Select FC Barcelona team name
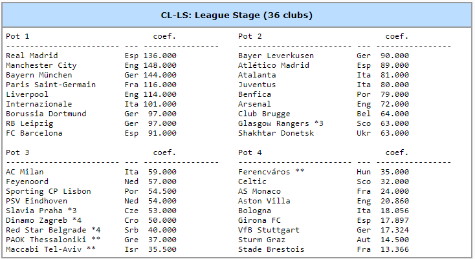The height and width of the screenshot is (259, 475). tap(34, 133)
